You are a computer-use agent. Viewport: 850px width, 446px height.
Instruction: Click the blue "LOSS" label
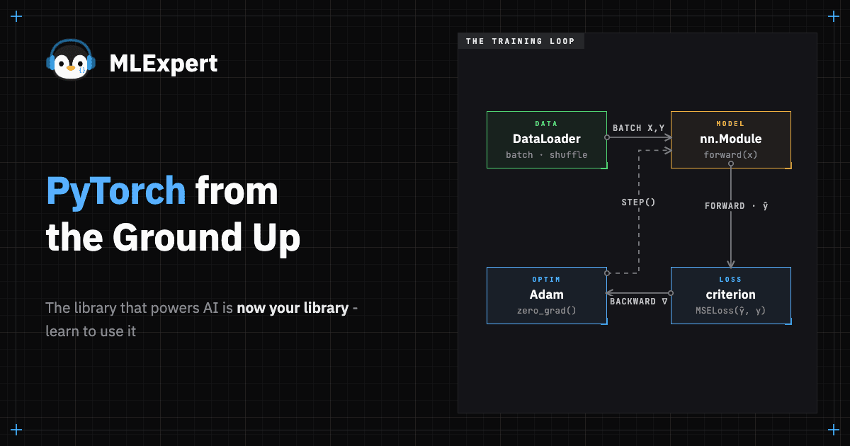(730, 280)
